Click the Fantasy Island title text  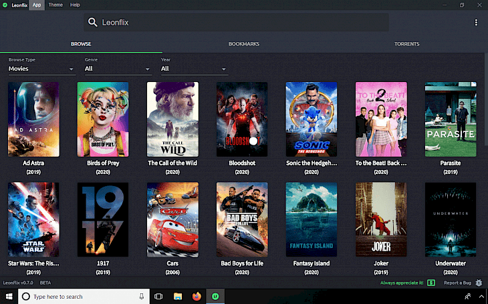(312, 263)
